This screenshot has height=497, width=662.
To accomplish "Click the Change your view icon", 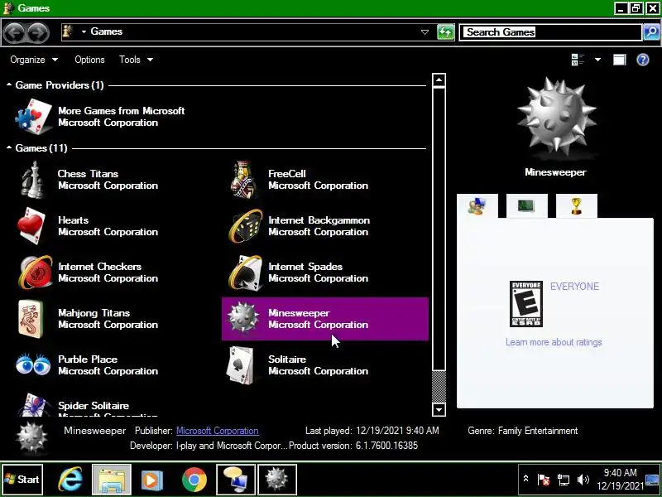I will pyautogui.click(x=578, y=60).
